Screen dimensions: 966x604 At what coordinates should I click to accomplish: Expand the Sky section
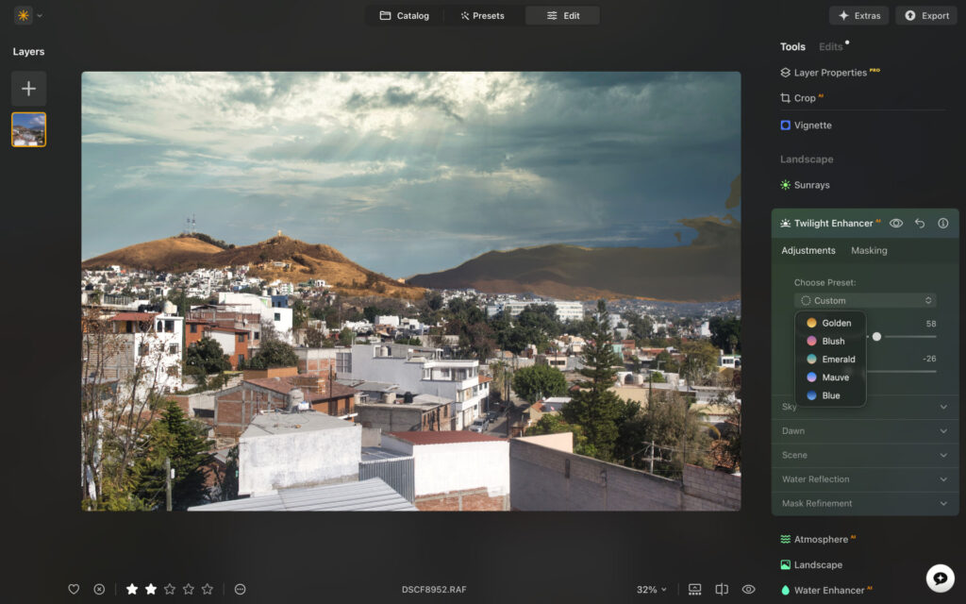tap(864, 407)
